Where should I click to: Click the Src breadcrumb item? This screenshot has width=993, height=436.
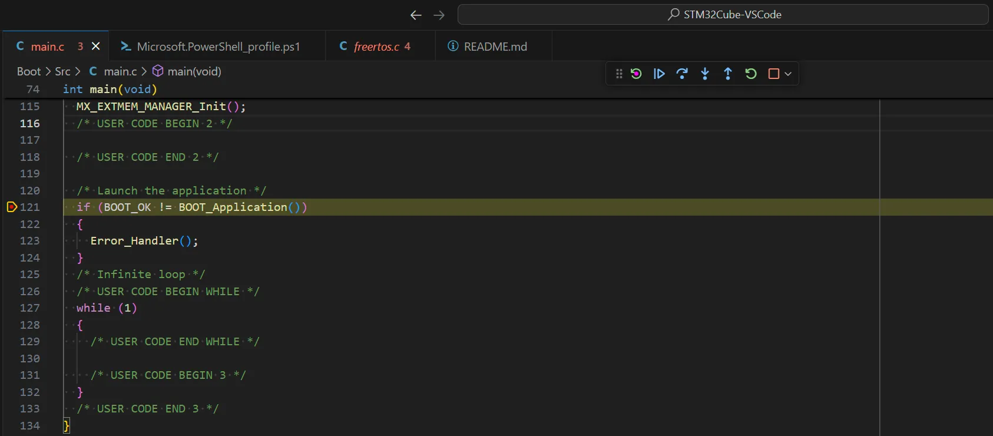coord(62,71)
